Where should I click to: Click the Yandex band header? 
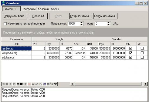click(117, 39)
